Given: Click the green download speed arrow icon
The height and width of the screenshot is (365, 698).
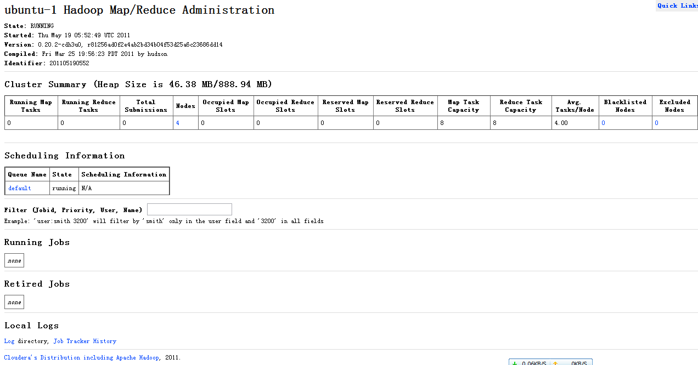Looking at the screenshot, I should click(x=515, y=362).
